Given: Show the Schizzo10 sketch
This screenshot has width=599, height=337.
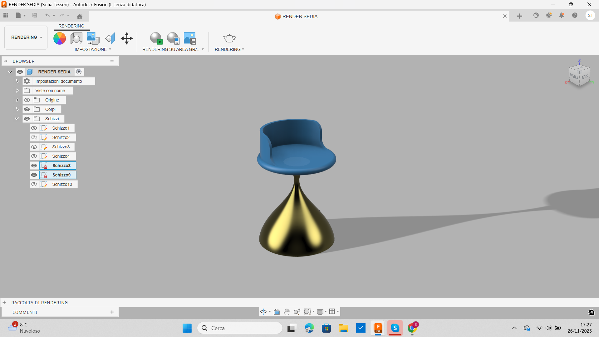Looking at the screenshot, I should pyautogui.click(x=34, y=184).
